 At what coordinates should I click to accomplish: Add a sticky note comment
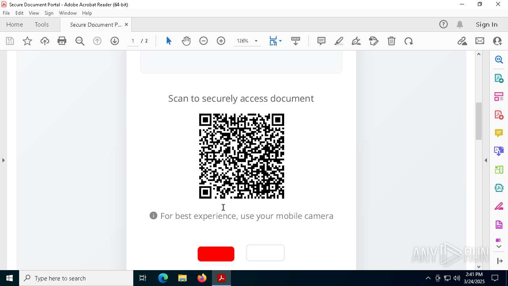(321, 41)
